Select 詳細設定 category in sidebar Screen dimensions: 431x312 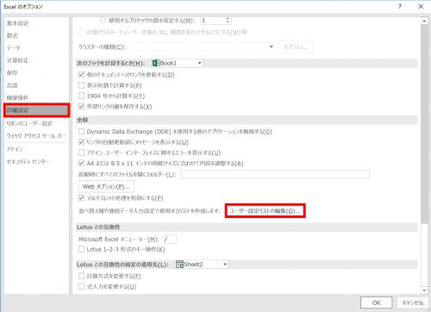pos(36,110)
